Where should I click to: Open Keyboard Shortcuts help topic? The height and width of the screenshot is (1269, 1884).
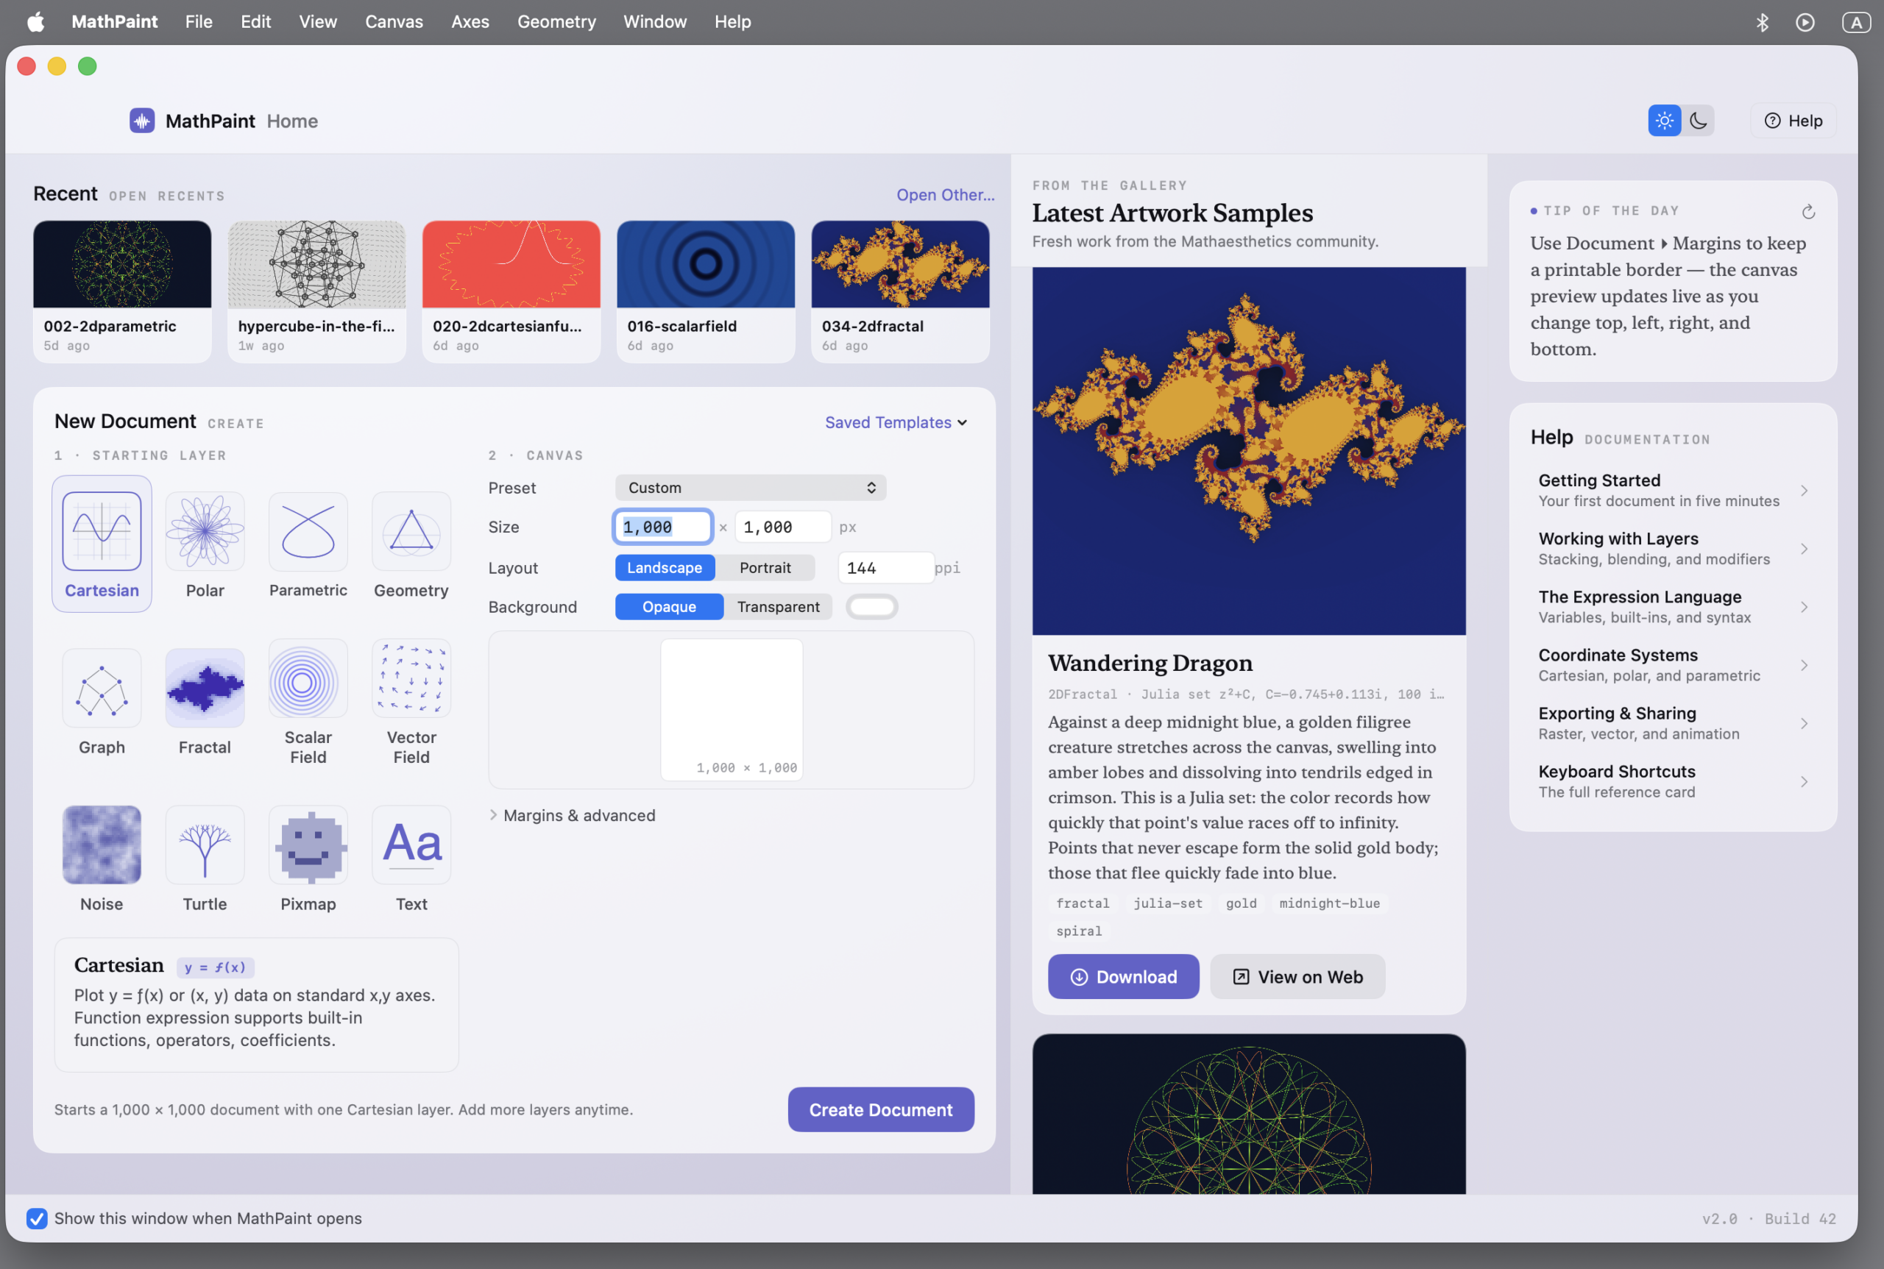point(1673,782)
